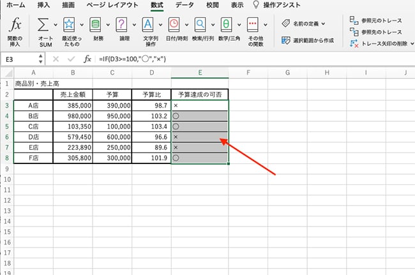This screenshot has height=275, width=415.
Task: Click Trace Dependents (参照先のトレース)
Action: [376, 32]
